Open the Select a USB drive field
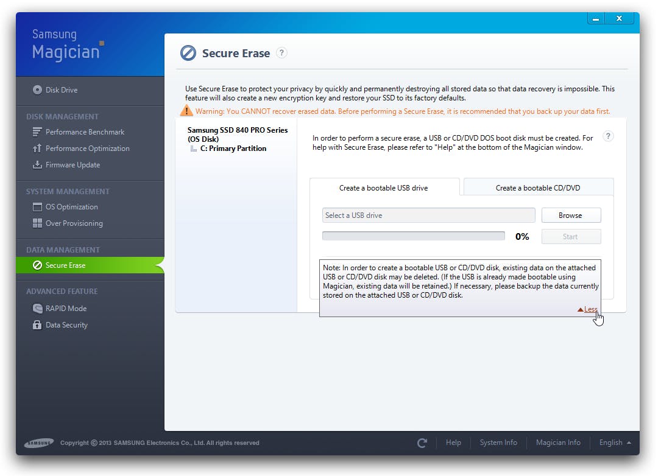 pos(428,215)
